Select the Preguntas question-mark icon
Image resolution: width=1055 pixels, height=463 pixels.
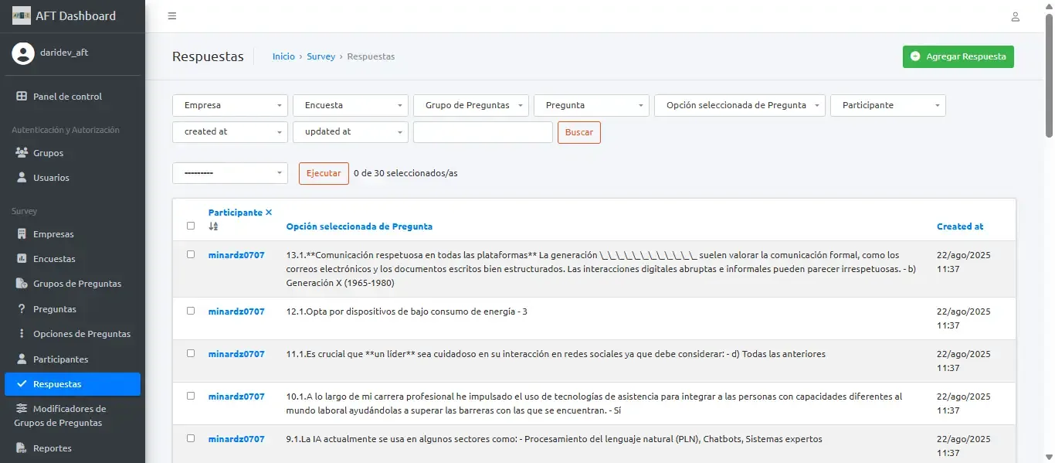21,308
